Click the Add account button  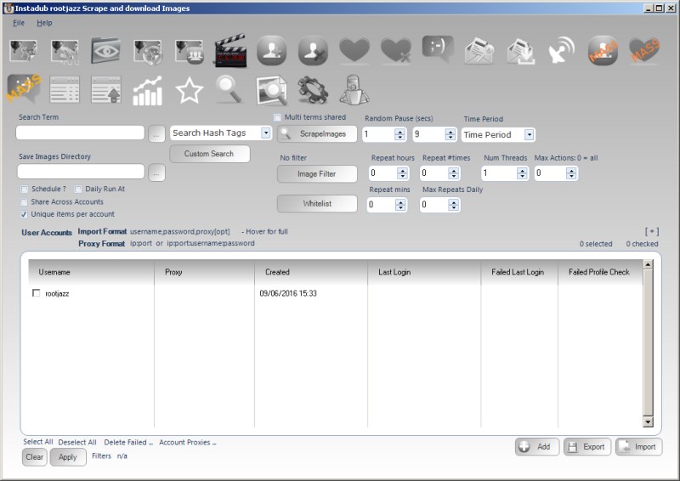tap(537, 447)
